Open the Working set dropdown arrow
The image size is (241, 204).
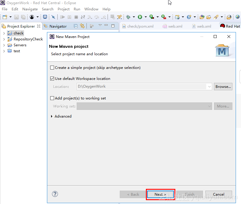point(209,106)
